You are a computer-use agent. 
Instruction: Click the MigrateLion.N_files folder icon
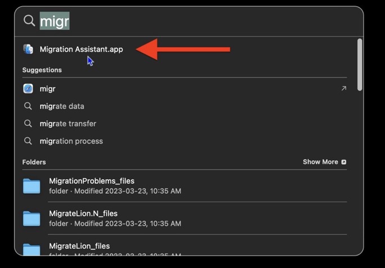(x=32, y=219)
